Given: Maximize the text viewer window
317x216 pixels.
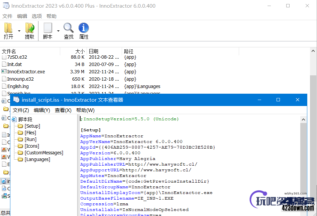Looking at the screenshot, I should pyautogui.click(x=278, y=100).
